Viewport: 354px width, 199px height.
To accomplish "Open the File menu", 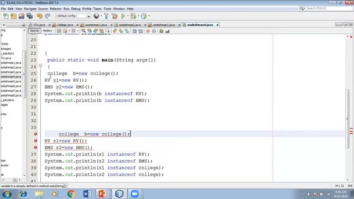I will pyautogui.click(x=3, y=9).
